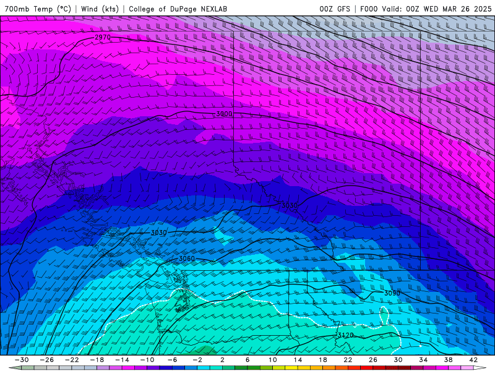Click the 42 colorbar tick label
495x371 pixels.
click(x=473, y=360)
